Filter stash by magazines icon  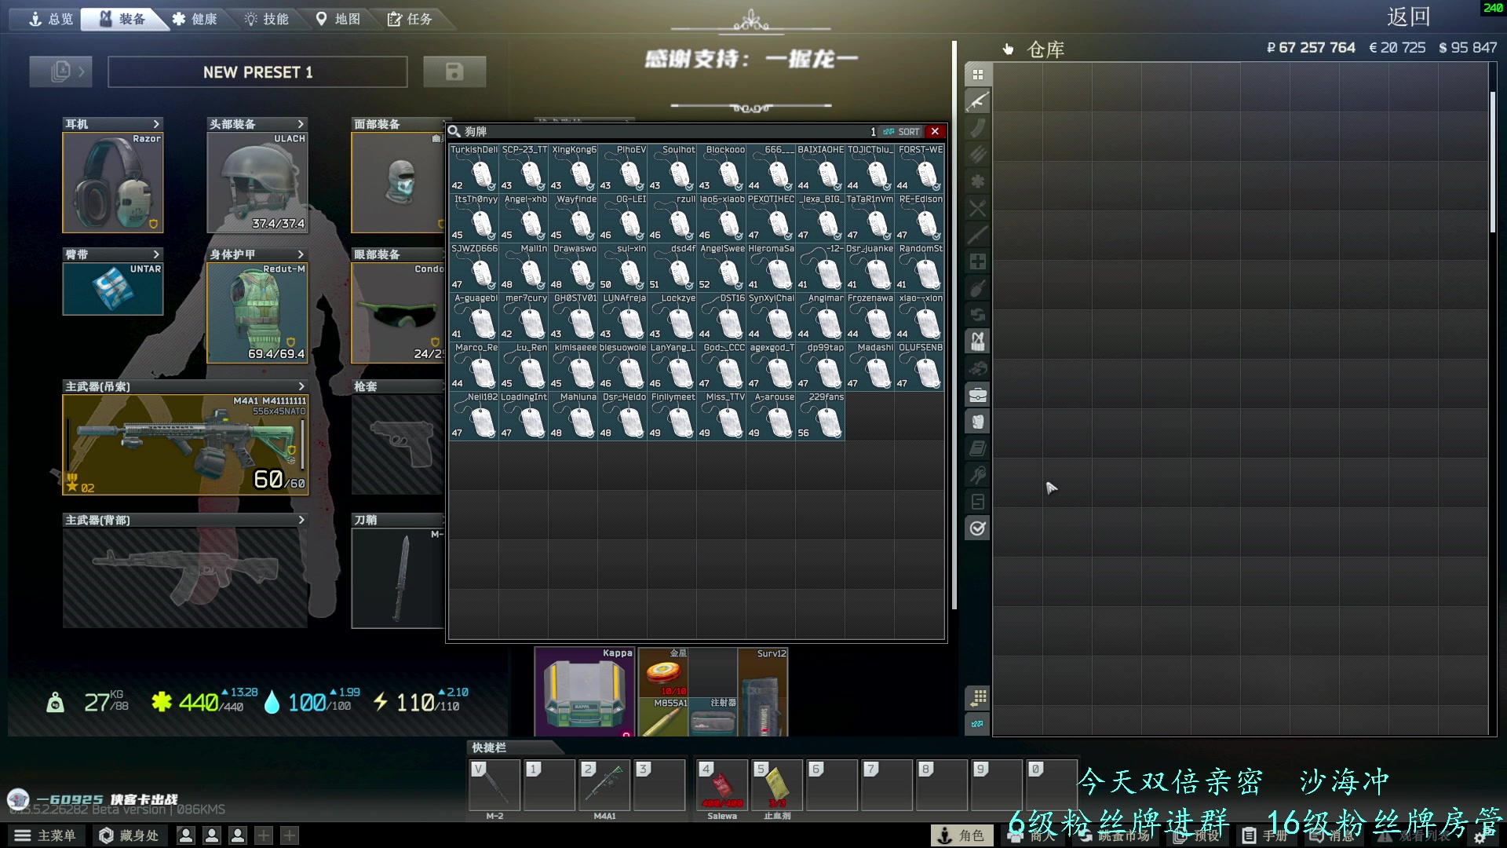click(977, 128)
